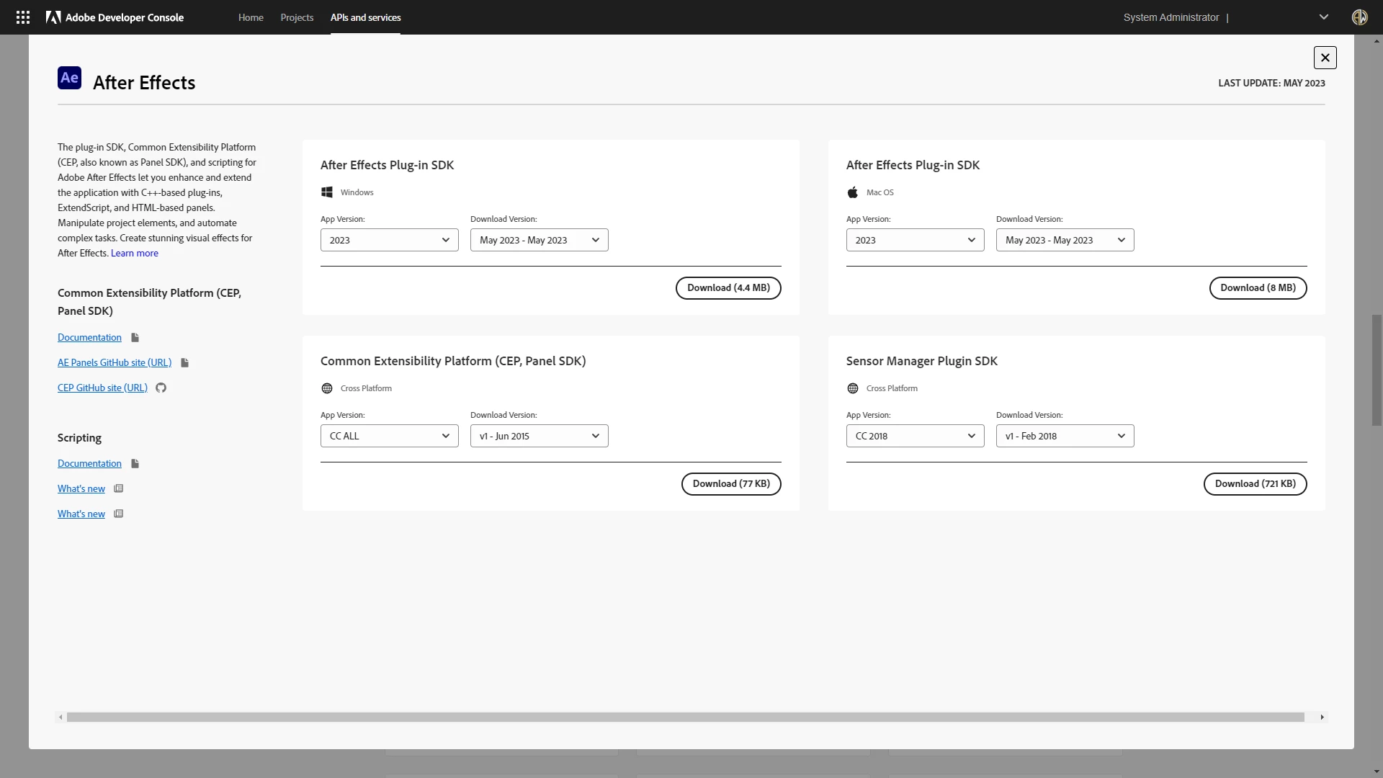
Task: Open the v1 - Jun 2015 download version dropdown
Action: tap(540, 436)
